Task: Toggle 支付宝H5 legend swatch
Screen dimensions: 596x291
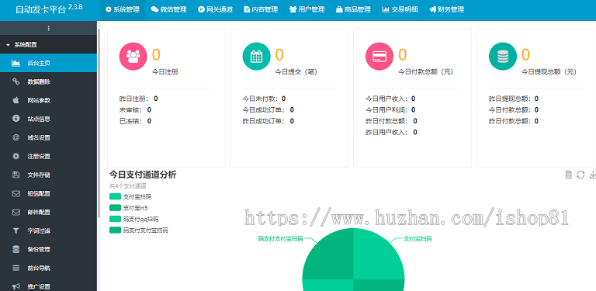Action: (x=115, y=207)
